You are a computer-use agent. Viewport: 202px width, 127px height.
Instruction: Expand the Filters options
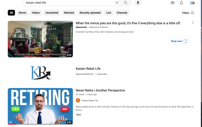click(x=188, y=13)
